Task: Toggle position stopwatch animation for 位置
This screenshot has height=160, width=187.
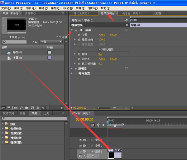Action: (x=79, y=35)
